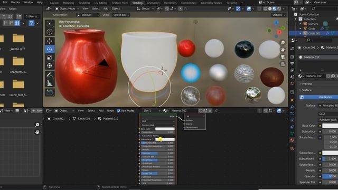Activate the Transform tool
This screenshot has height=190, width=338.
(49, 65)
